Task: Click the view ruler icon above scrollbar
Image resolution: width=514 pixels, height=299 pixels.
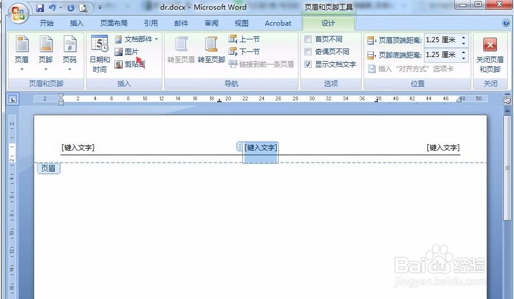Action: (507, 100)
